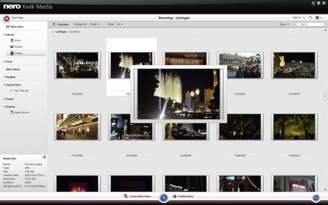Click Create Slide Show

137,196
